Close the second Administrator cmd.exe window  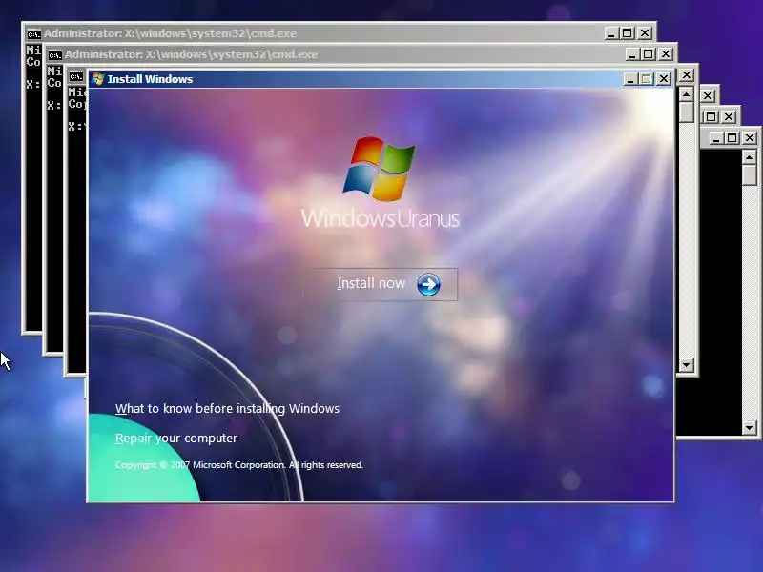click(x=666, y=54)
